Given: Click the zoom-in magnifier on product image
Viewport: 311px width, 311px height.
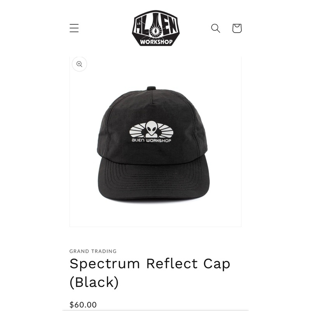Looking at the screenshot, I should click(79, 64).
